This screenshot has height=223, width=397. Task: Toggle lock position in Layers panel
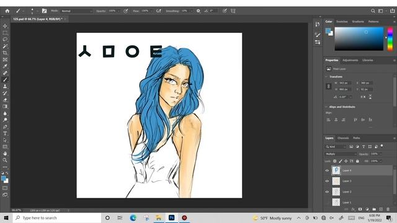click(x=346, y=161)
